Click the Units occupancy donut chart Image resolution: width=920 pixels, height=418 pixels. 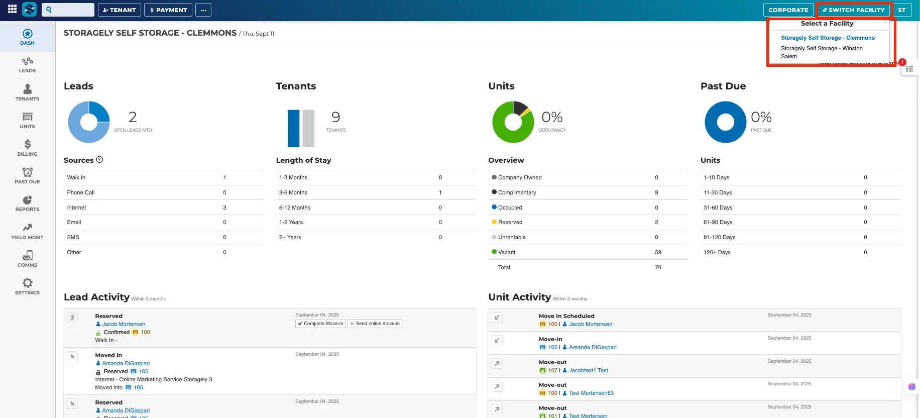coord(513,122)
